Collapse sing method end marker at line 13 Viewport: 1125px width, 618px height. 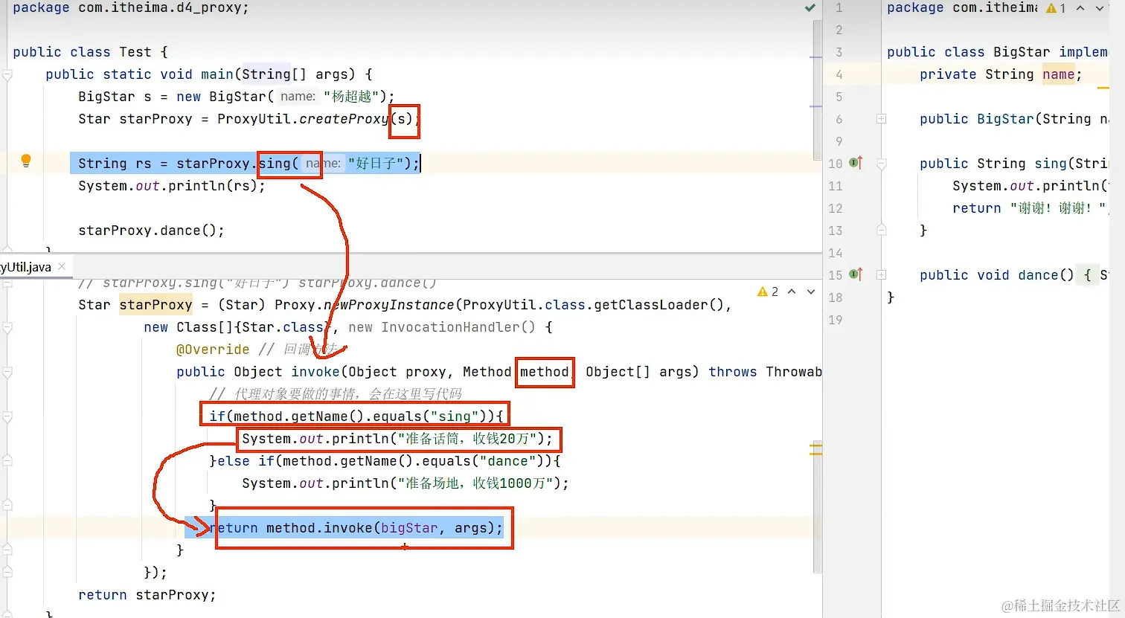pos(881,230)
